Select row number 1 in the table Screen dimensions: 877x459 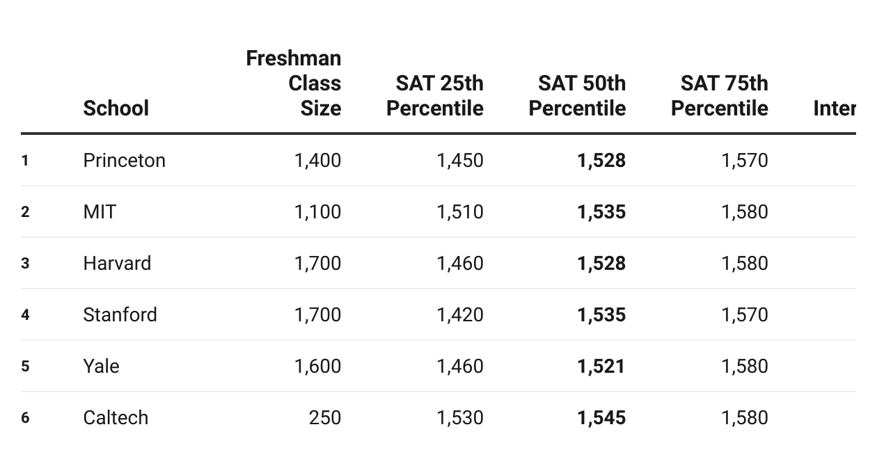(x=25, y=161)
